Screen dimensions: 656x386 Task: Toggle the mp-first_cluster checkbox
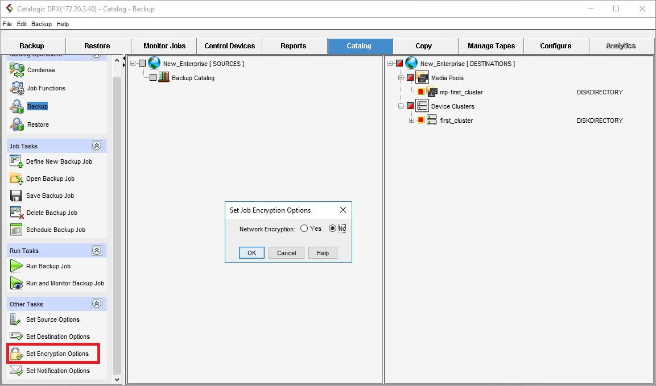pos(421,92)
